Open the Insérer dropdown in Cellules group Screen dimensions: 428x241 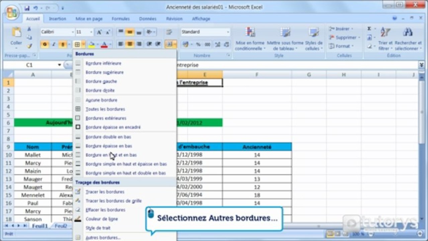coord(341,29)
